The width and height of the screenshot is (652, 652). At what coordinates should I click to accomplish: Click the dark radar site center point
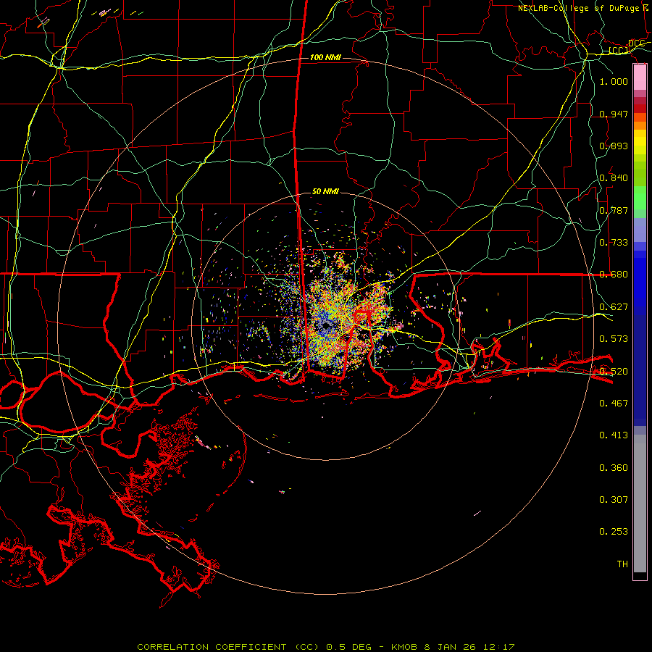327,325
